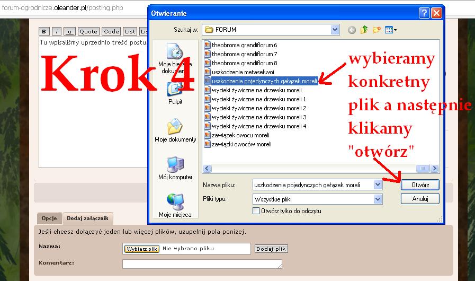Click the dialog Help question mark button
The image size is (475, 281).
[x=424, y=13]
